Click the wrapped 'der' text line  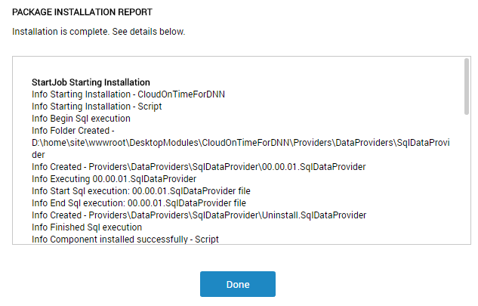[x=39, y=154]
